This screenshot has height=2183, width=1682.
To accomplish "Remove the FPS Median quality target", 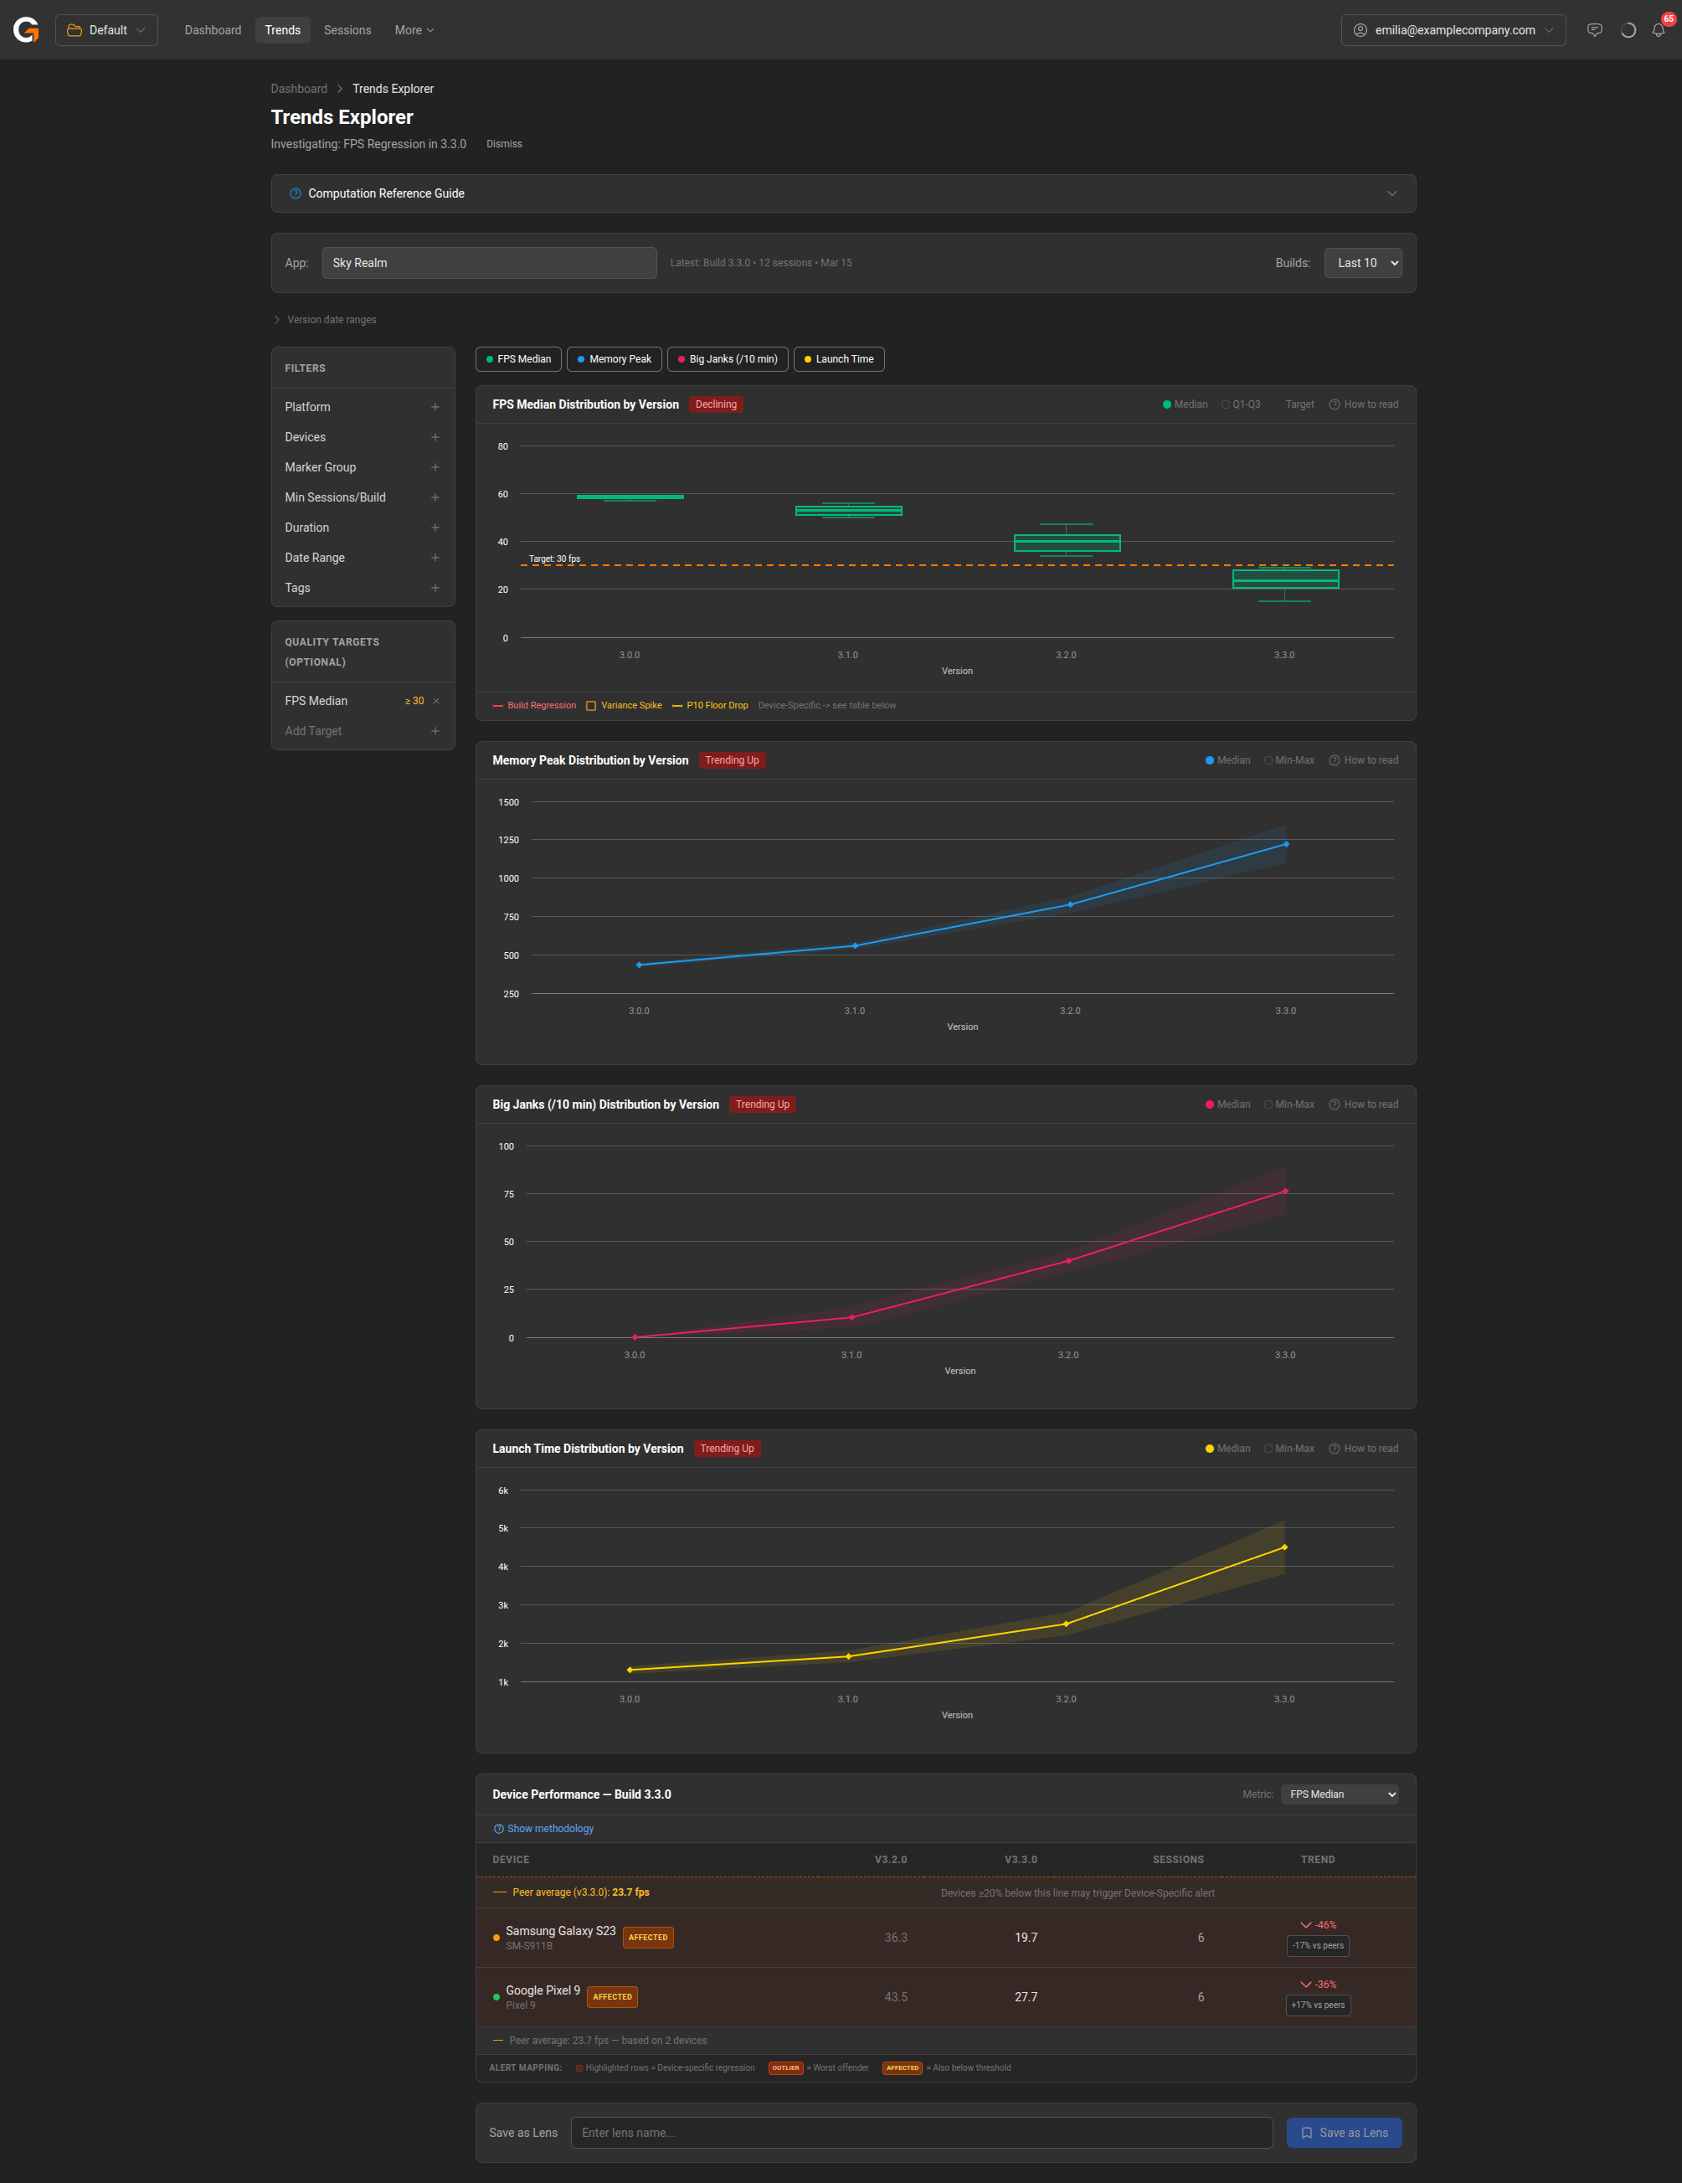I will pos(435,701).
